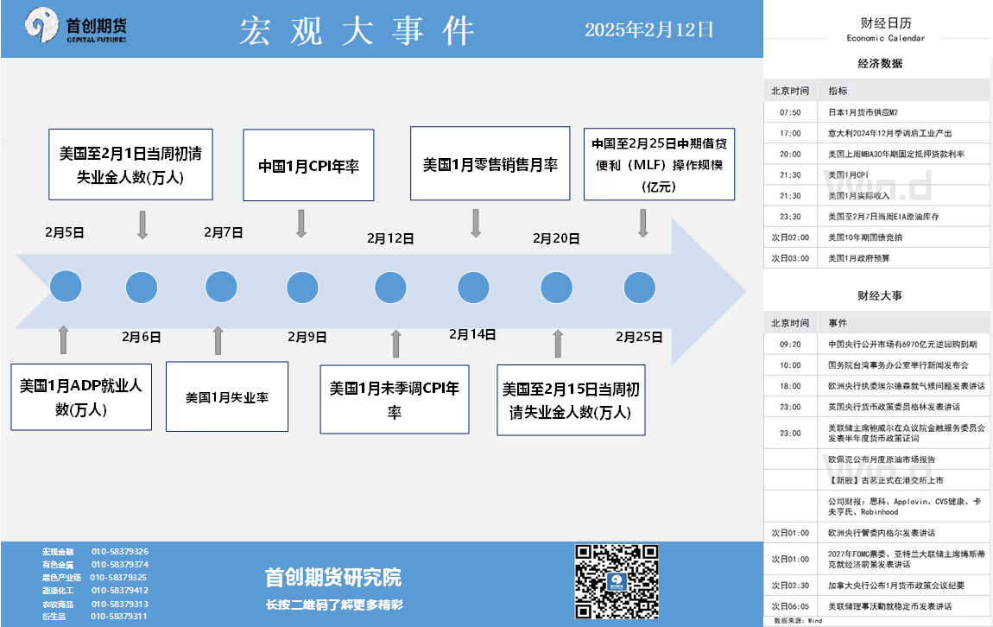Click the 2025年2月12日 date in header
This screenshot has width=993, height=627.
[649, 29]
